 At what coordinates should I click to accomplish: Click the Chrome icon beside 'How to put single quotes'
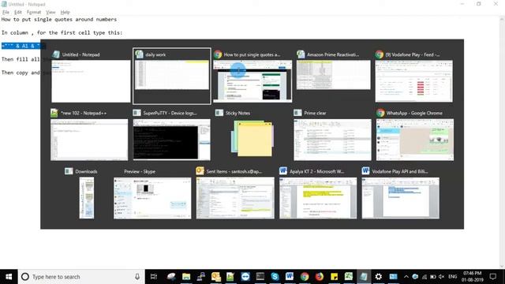pyautogui.click(x=218, y=54)
